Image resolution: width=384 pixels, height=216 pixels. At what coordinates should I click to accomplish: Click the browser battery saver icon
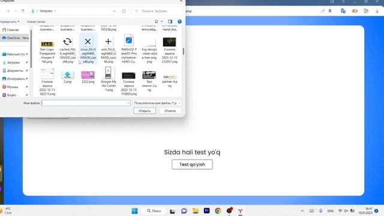pyautogui.click(x=355, y=11)
